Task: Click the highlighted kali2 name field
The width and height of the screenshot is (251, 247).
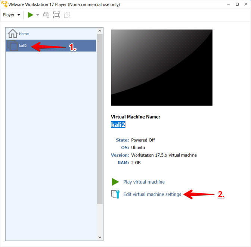Action: [x=118, y=125]
